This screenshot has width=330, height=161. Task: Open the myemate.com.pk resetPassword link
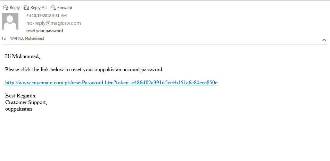pos(111,83)
